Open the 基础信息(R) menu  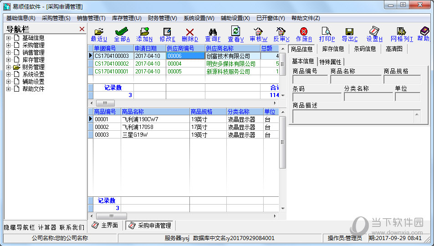coord(21,18)
